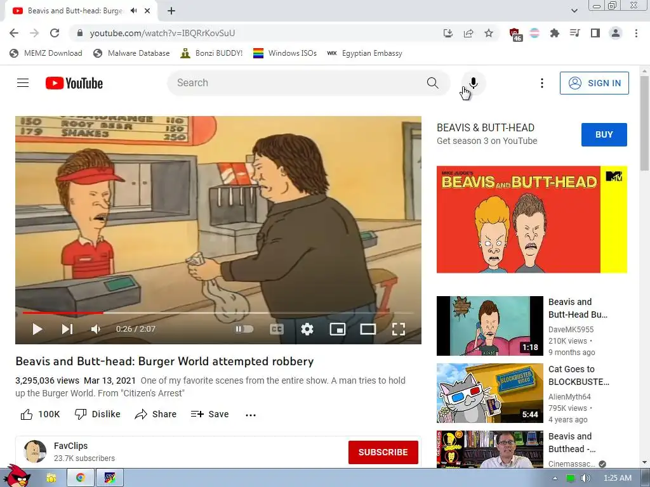Enable miniplayer mode
Image resolution: width=650 pixels, height=487 pixels.
point(338,329)
